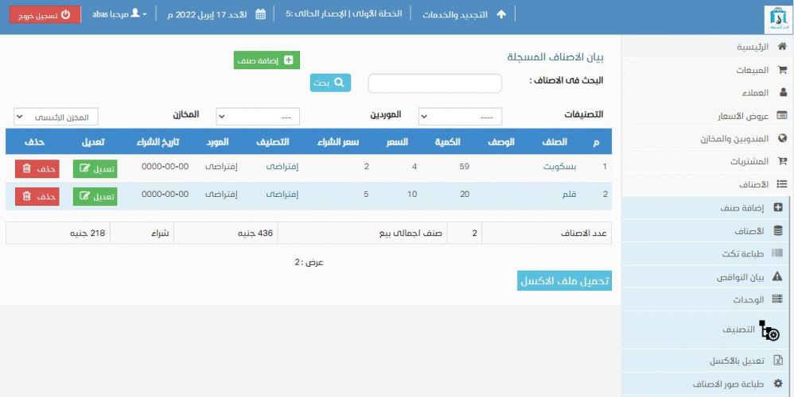Click the database icon beside الاصناف submenu
The image size is (794, 397).
(778, 230)
